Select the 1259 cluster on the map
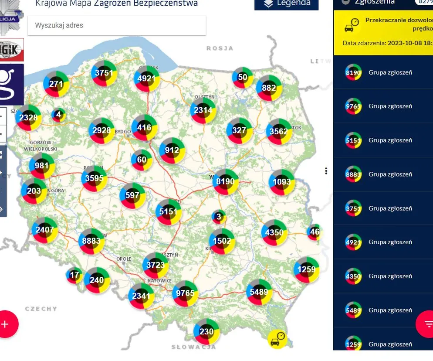The width and height of the screenshot is (433, 361). click(306, 269)
